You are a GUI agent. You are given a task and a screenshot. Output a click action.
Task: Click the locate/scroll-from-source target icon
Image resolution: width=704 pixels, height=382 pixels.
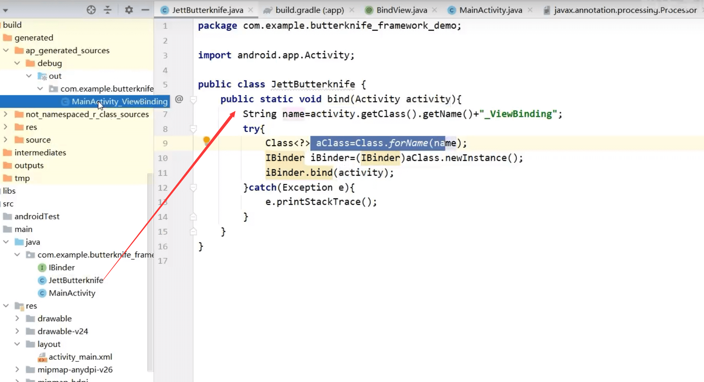coord(91,10)
